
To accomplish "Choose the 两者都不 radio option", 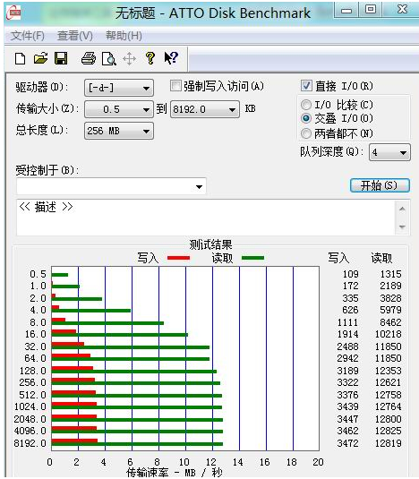I will coord(306,133).
